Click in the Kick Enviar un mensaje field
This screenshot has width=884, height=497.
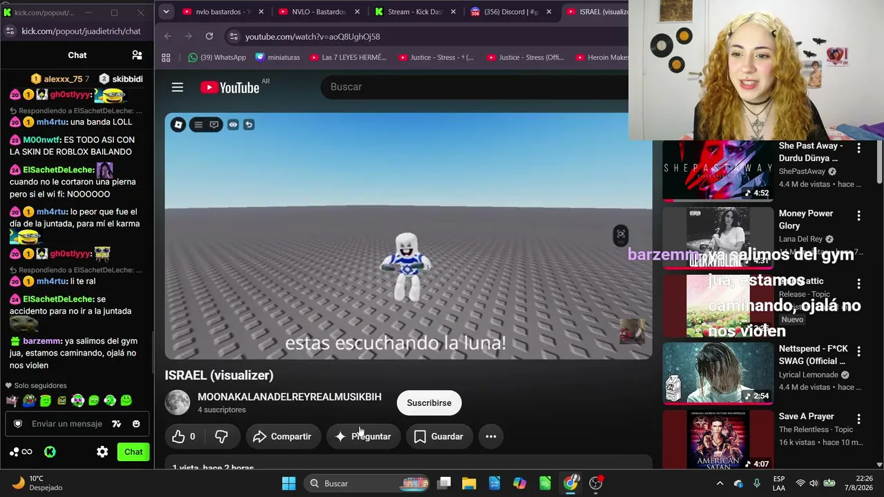tap(67, 424)
